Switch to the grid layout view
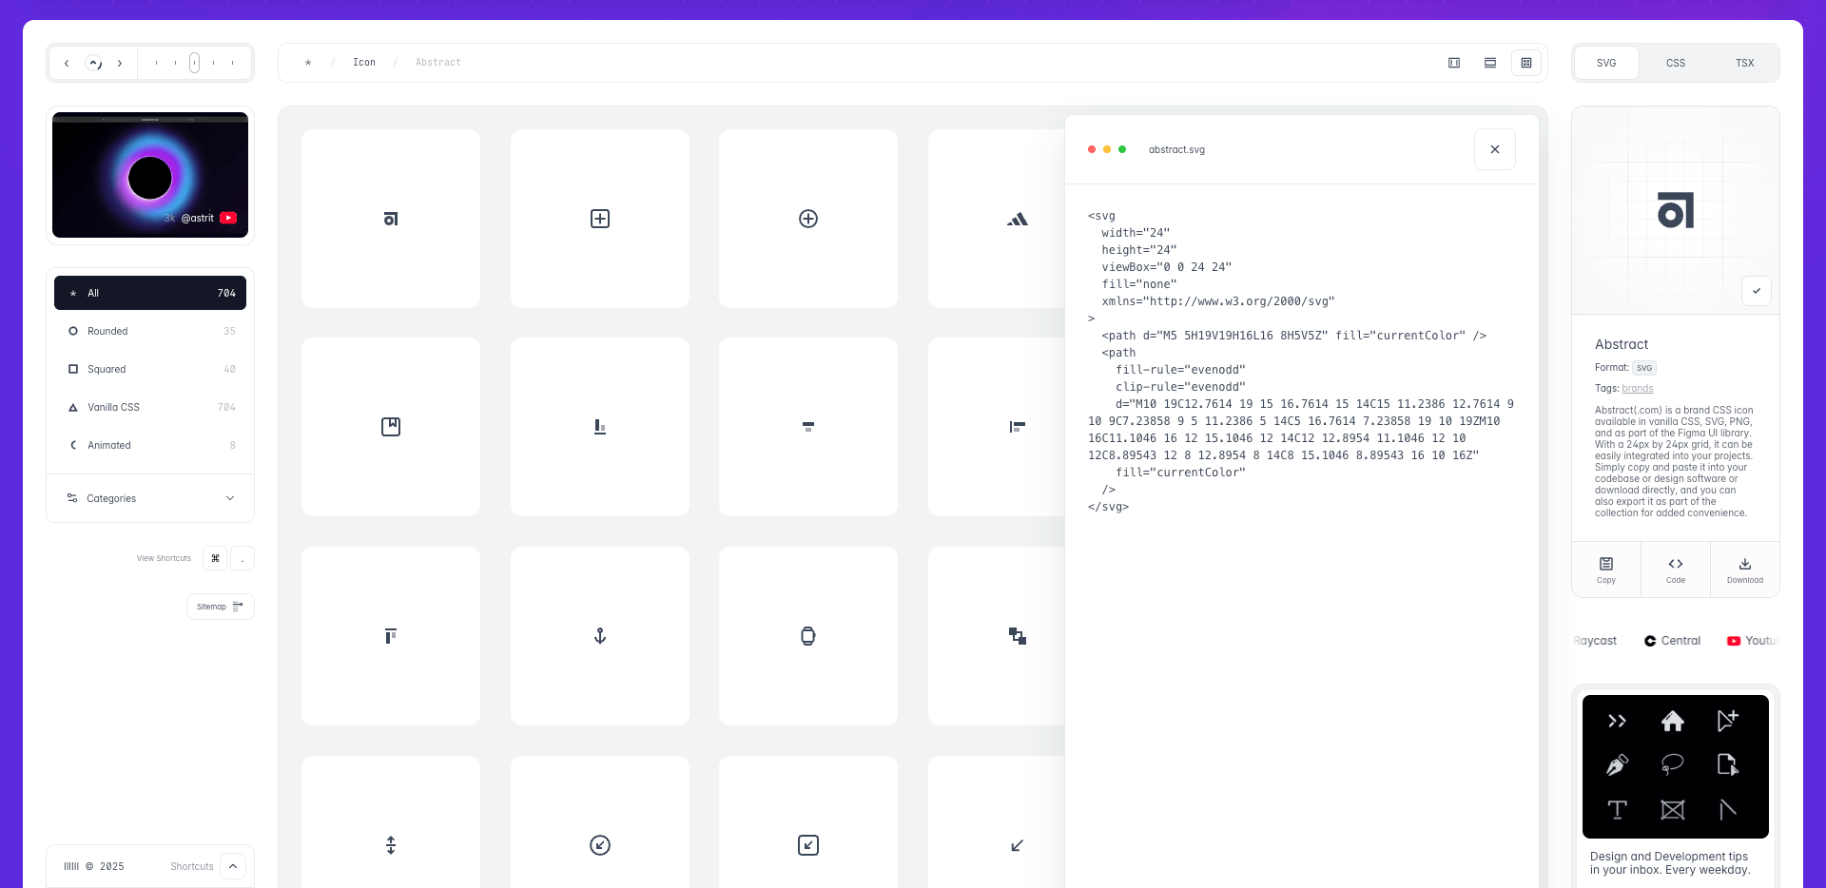 click(1526, 63)
